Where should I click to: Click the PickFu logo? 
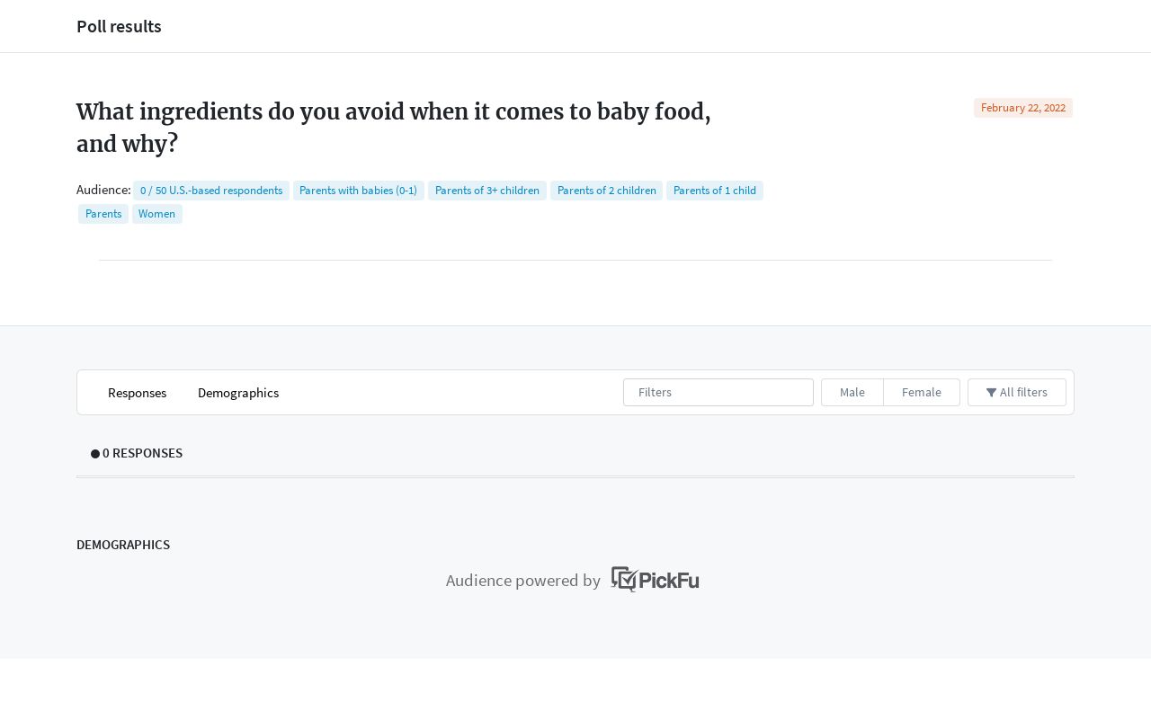coord(655,579)
